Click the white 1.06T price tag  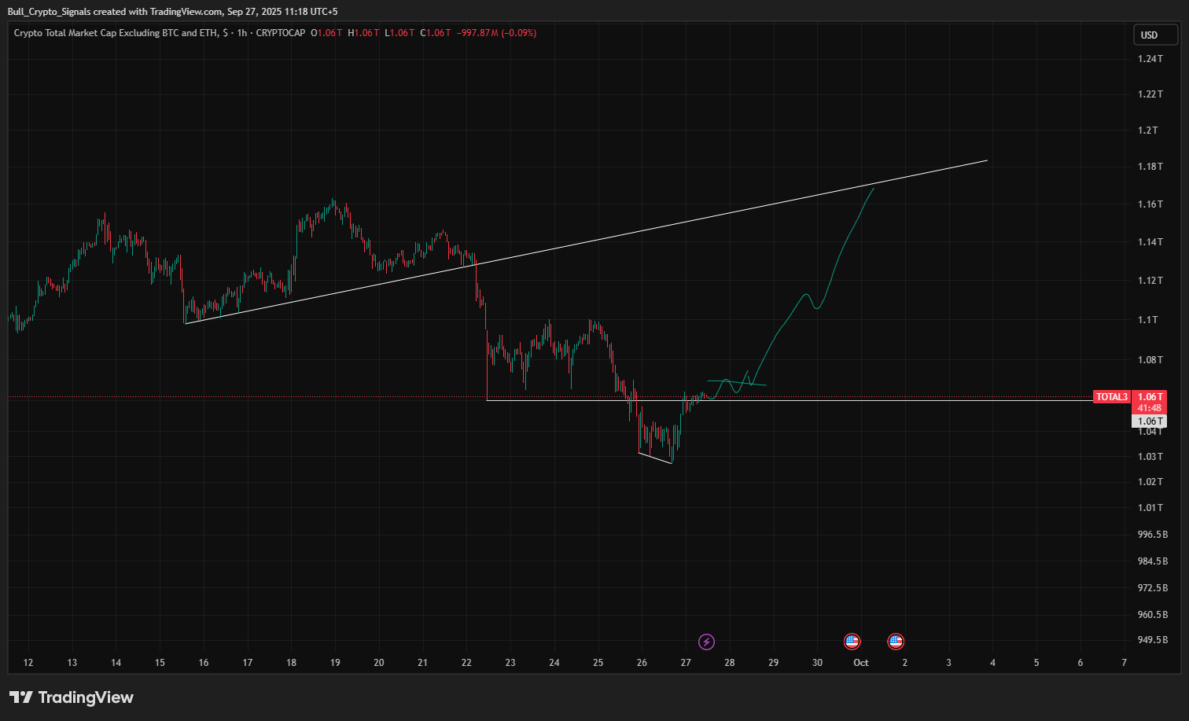(1149, 421)
